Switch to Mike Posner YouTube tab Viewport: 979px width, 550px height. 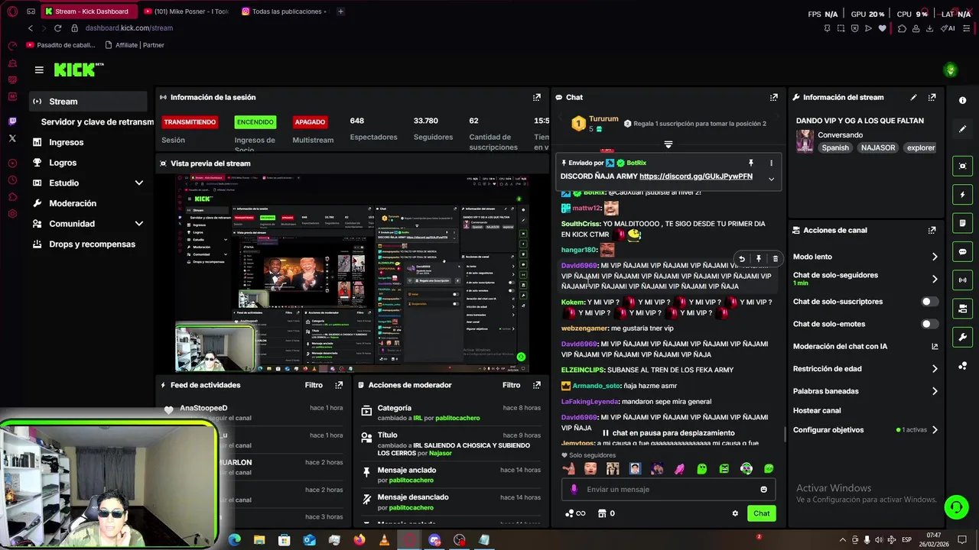coord(187,11)
